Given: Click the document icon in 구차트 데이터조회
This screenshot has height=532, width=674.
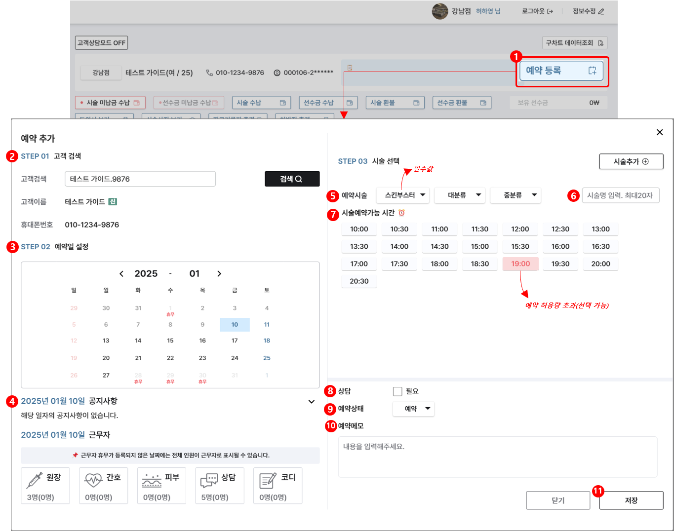Looking at the screenshot, I should tap(600, 43).
